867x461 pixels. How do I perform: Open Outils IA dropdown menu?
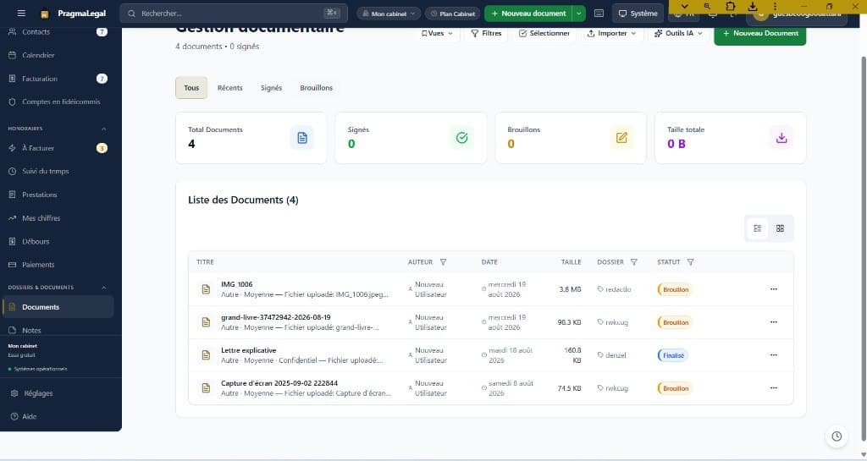tap(678, 33)
